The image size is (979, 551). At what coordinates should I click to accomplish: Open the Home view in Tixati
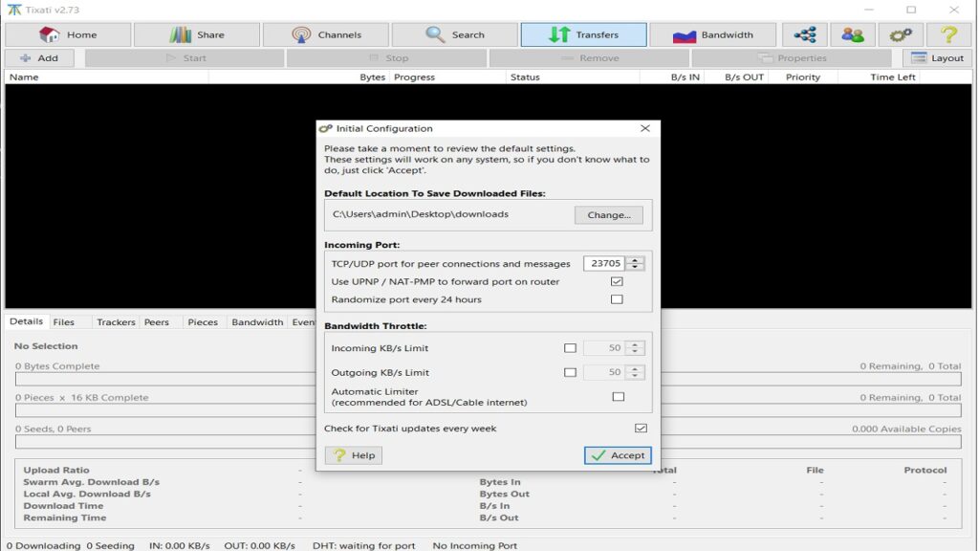point(67,34)
